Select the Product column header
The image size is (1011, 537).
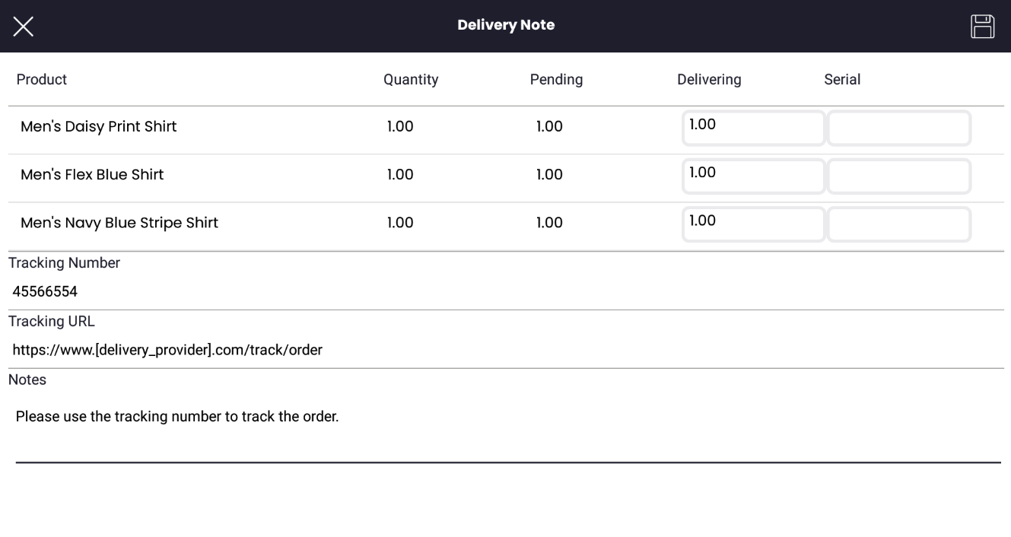coord(42,79)
